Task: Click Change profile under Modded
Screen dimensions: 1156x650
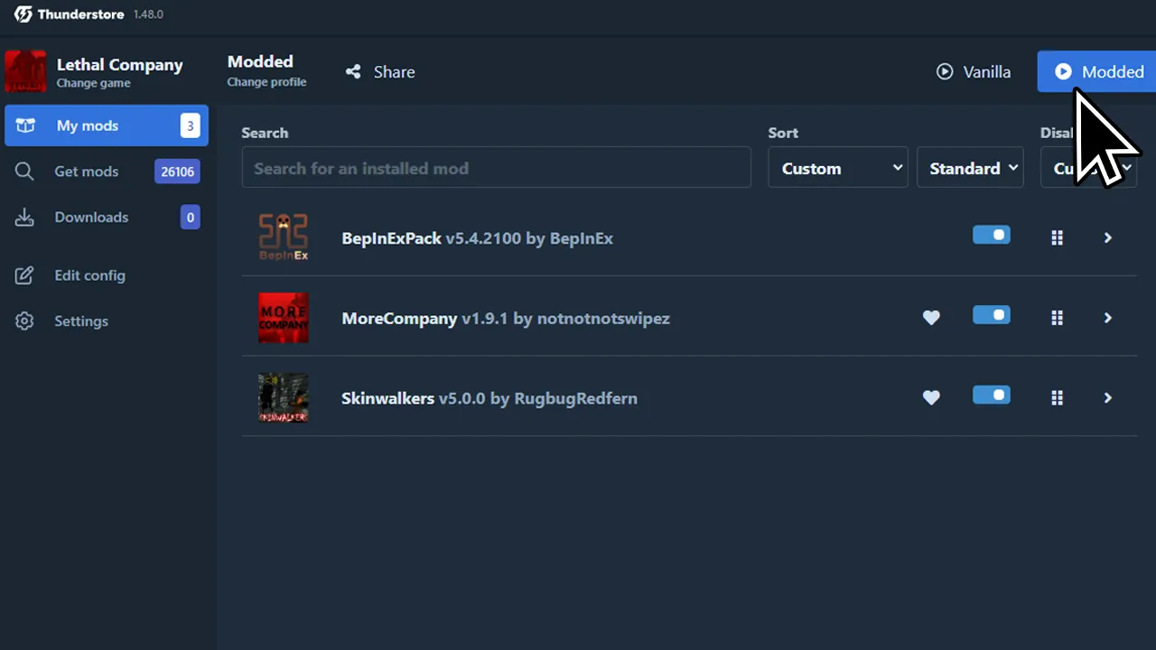Action: 266,81
